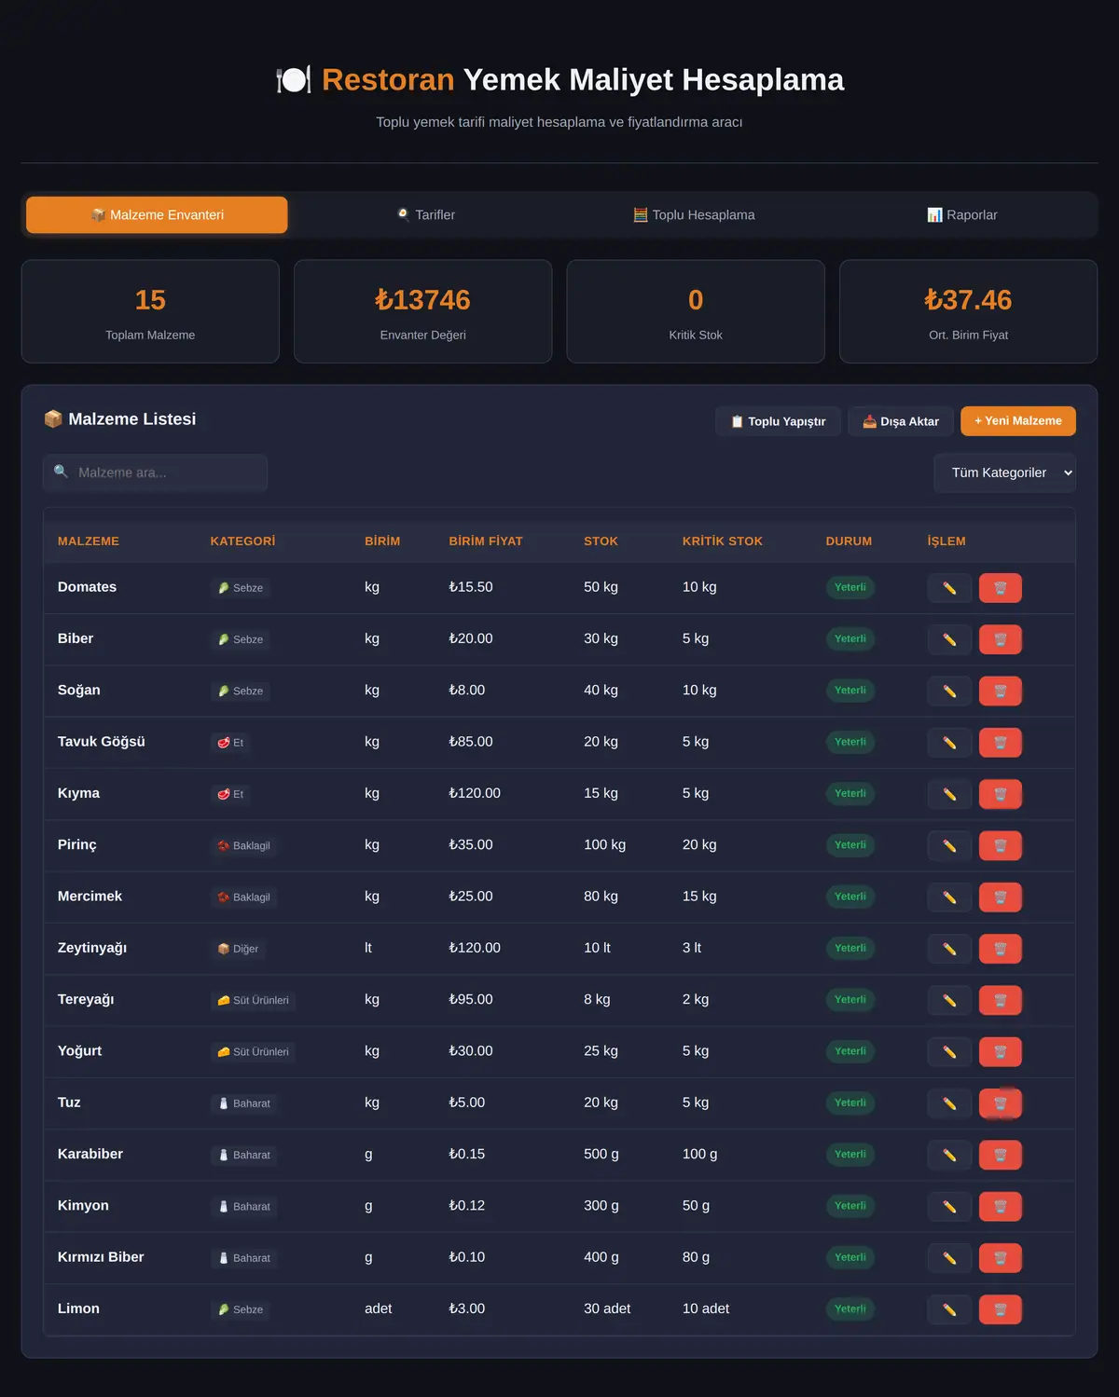Trash the Pirinç ingredient row
Screen dimensions: 1119x1397
point(1001,846)
